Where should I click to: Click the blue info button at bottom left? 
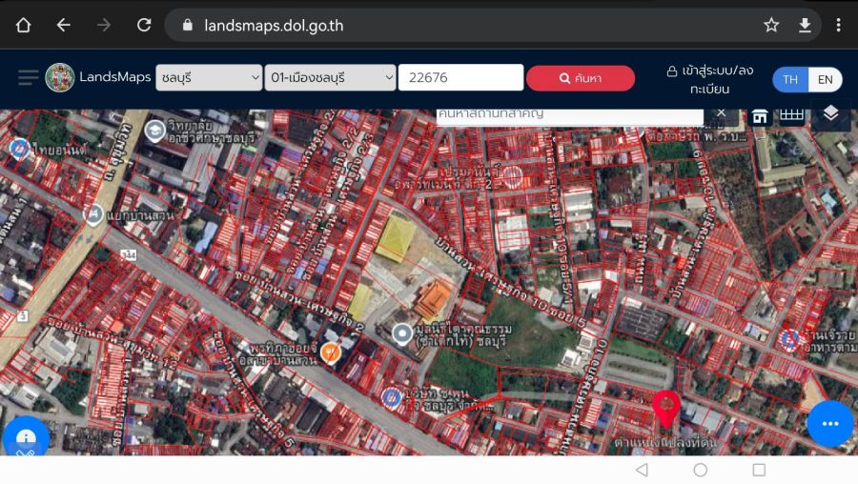point(26,437)
